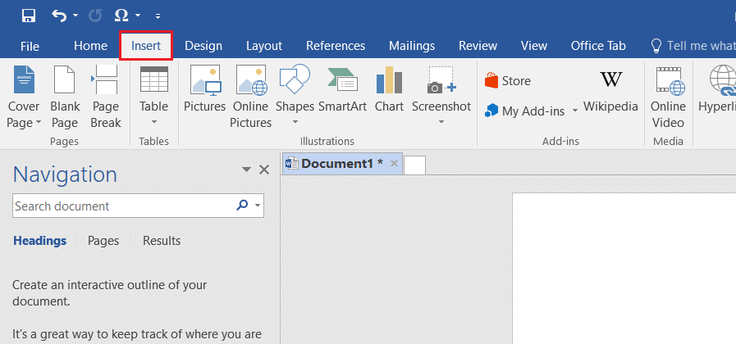
Task: Open the Table dropdown menu
Action: click(153, 123)
